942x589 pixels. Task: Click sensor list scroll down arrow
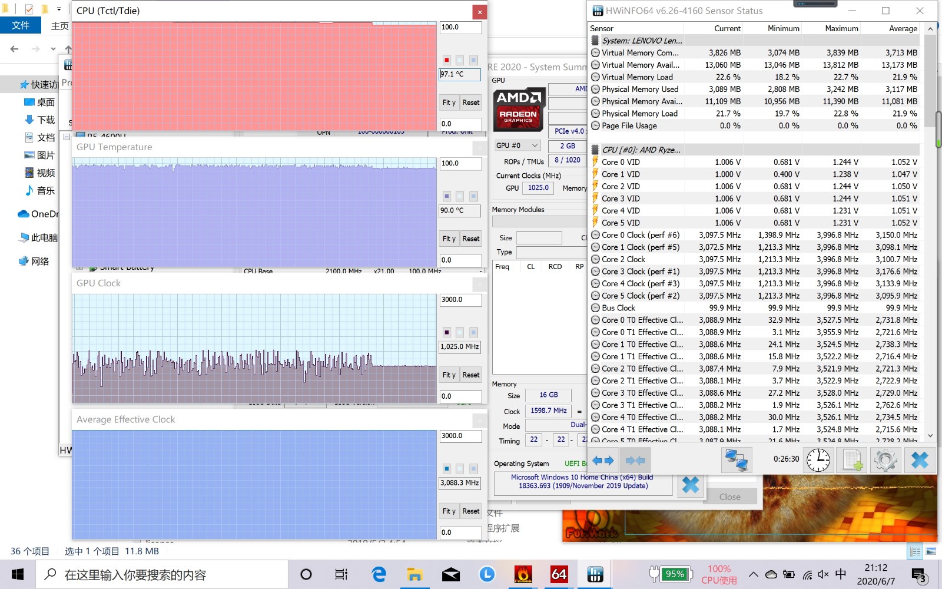pos(930,435)
